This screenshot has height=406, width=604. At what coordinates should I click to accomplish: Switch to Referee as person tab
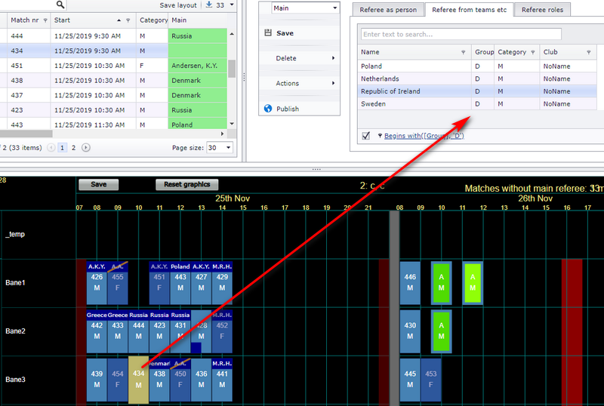[388, 10]
